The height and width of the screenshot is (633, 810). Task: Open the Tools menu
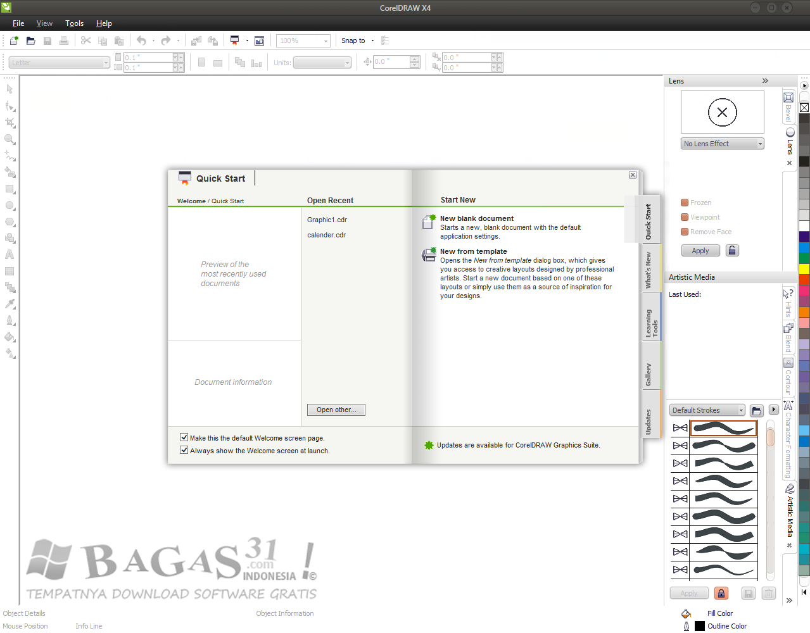(74, 23)
